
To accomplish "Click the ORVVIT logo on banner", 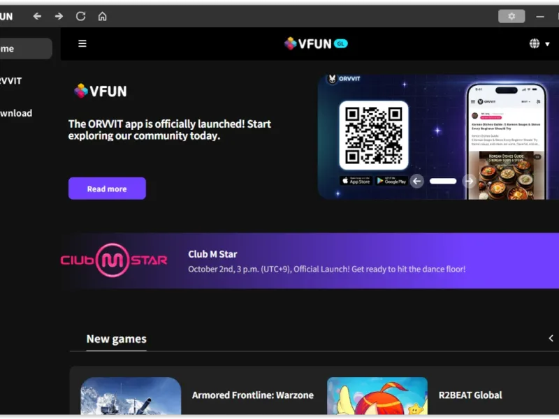I will [344, 79].
